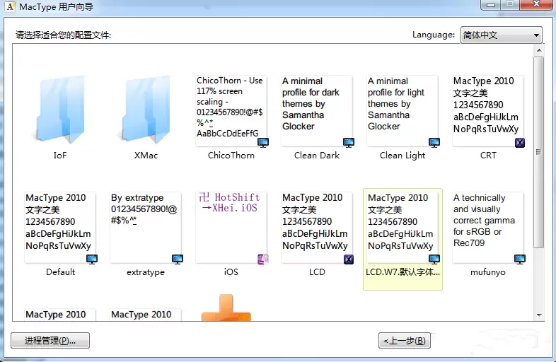Click the monitor icon on Clean Dark

point(349,143)
